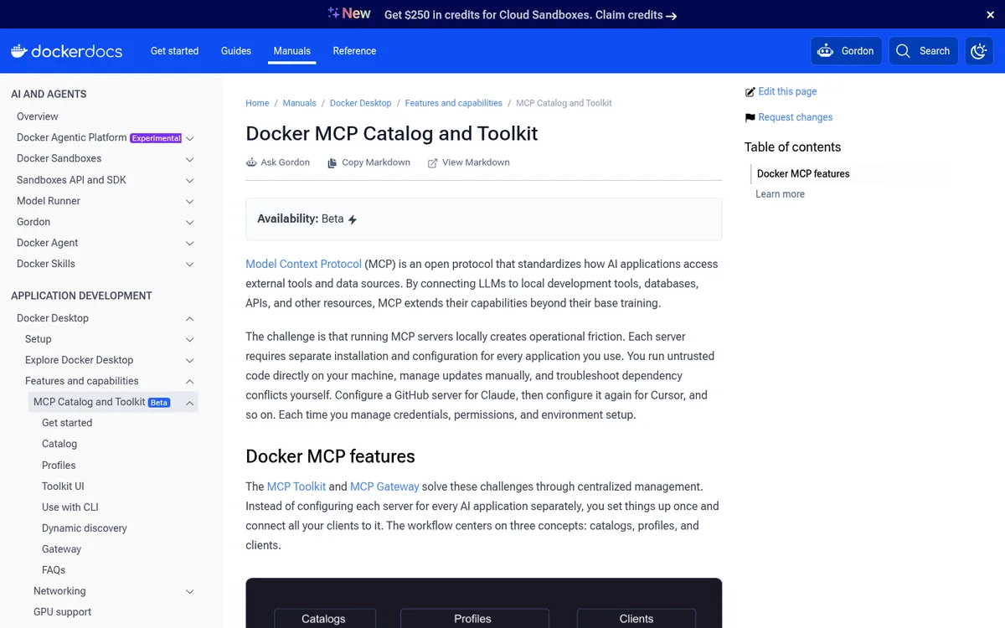This screenshot has height=628, width=1005.
Task: Click Ask Gordon button text
Action: pos(286,162)
